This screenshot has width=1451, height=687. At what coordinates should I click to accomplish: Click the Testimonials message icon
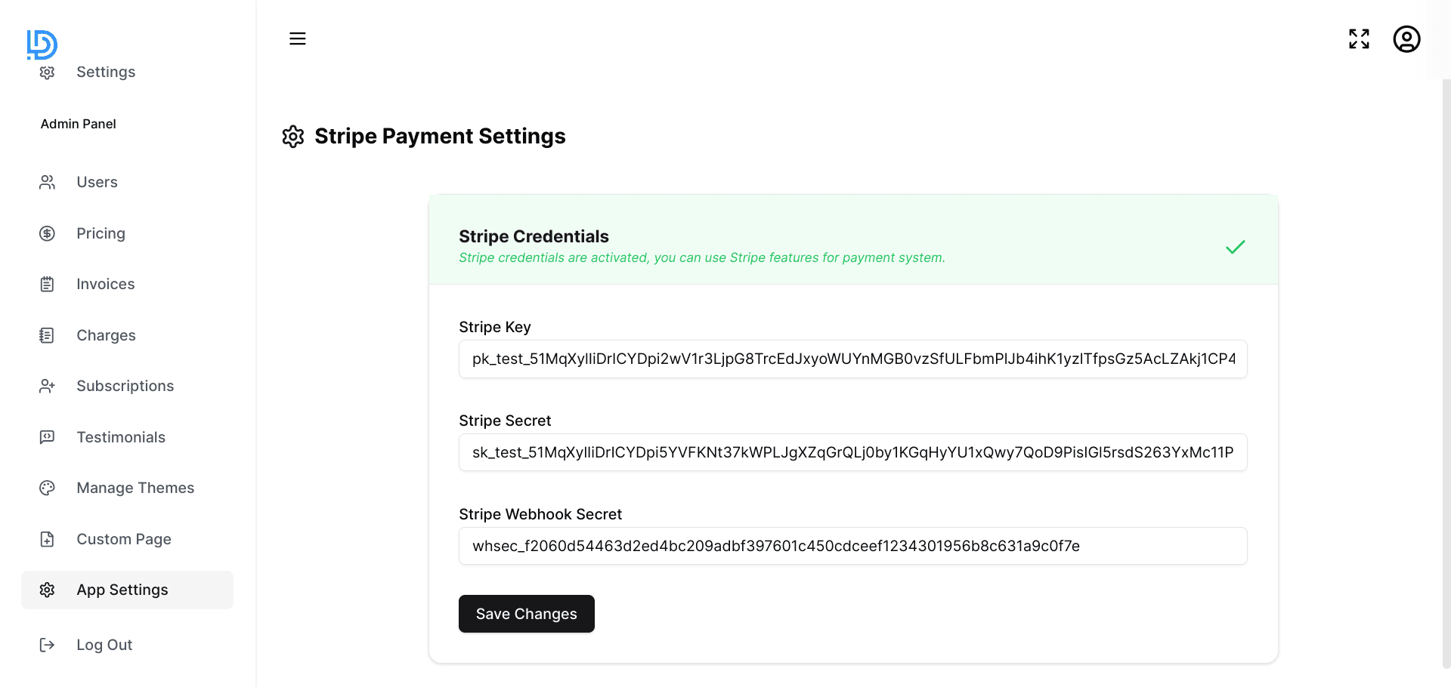coord(47,437)
